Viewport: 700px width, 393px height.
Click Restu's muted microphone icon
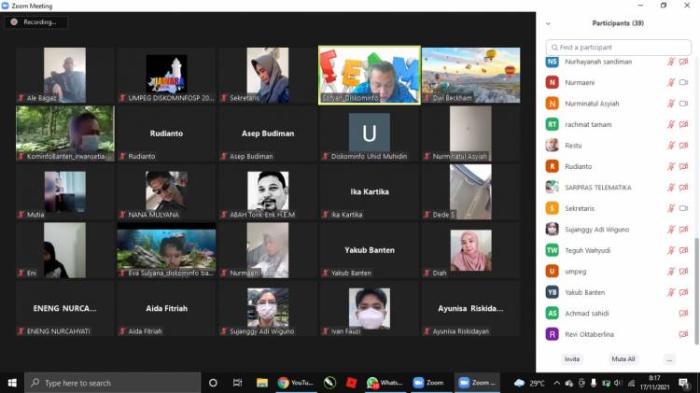[670, 145]
